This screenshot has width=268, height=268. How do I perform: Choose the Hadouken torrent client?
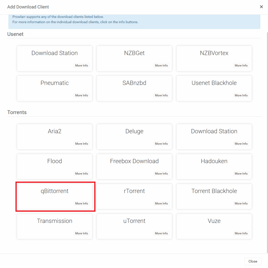click(214, 166)
